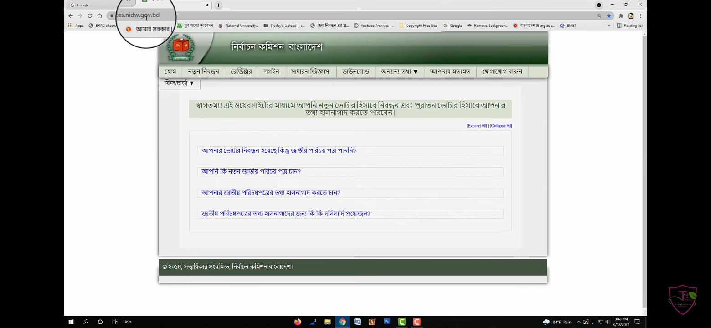Open the Apps bookmarks shortcut
Screen dimensions: 711x328
point(76,26)
